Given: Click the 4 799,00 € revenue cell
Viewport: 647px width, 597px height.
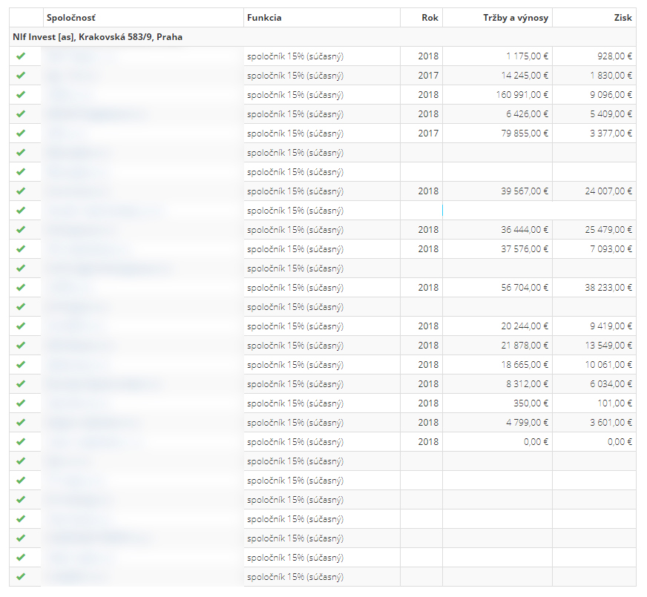Looking at the screenshot, I should point(527,423).
